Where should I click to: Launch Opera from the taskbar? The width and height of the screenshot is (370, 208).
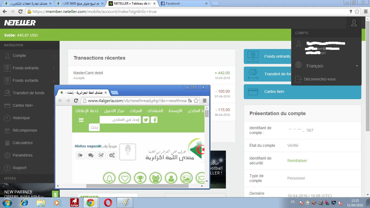108,203
